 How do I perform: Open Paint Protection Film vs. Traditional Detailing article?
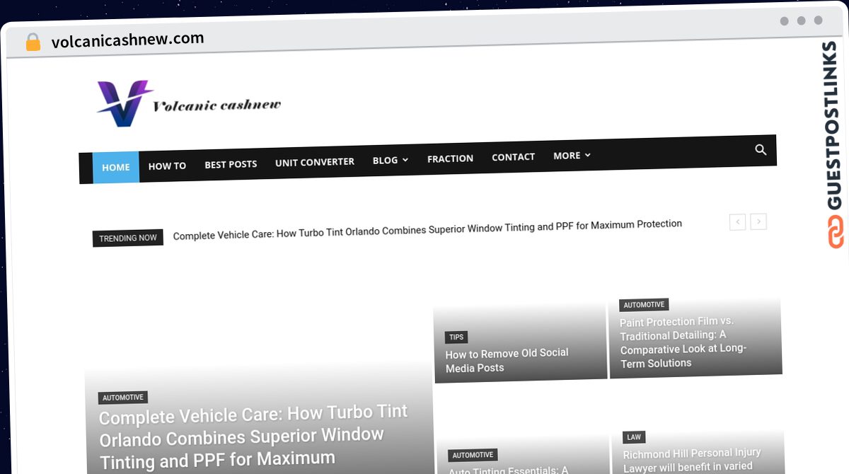click(683, 342)
